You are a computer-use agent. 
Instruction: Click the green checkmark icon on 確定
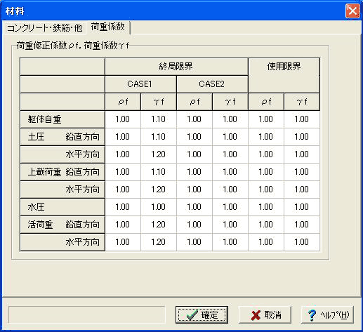click(192, 315)
